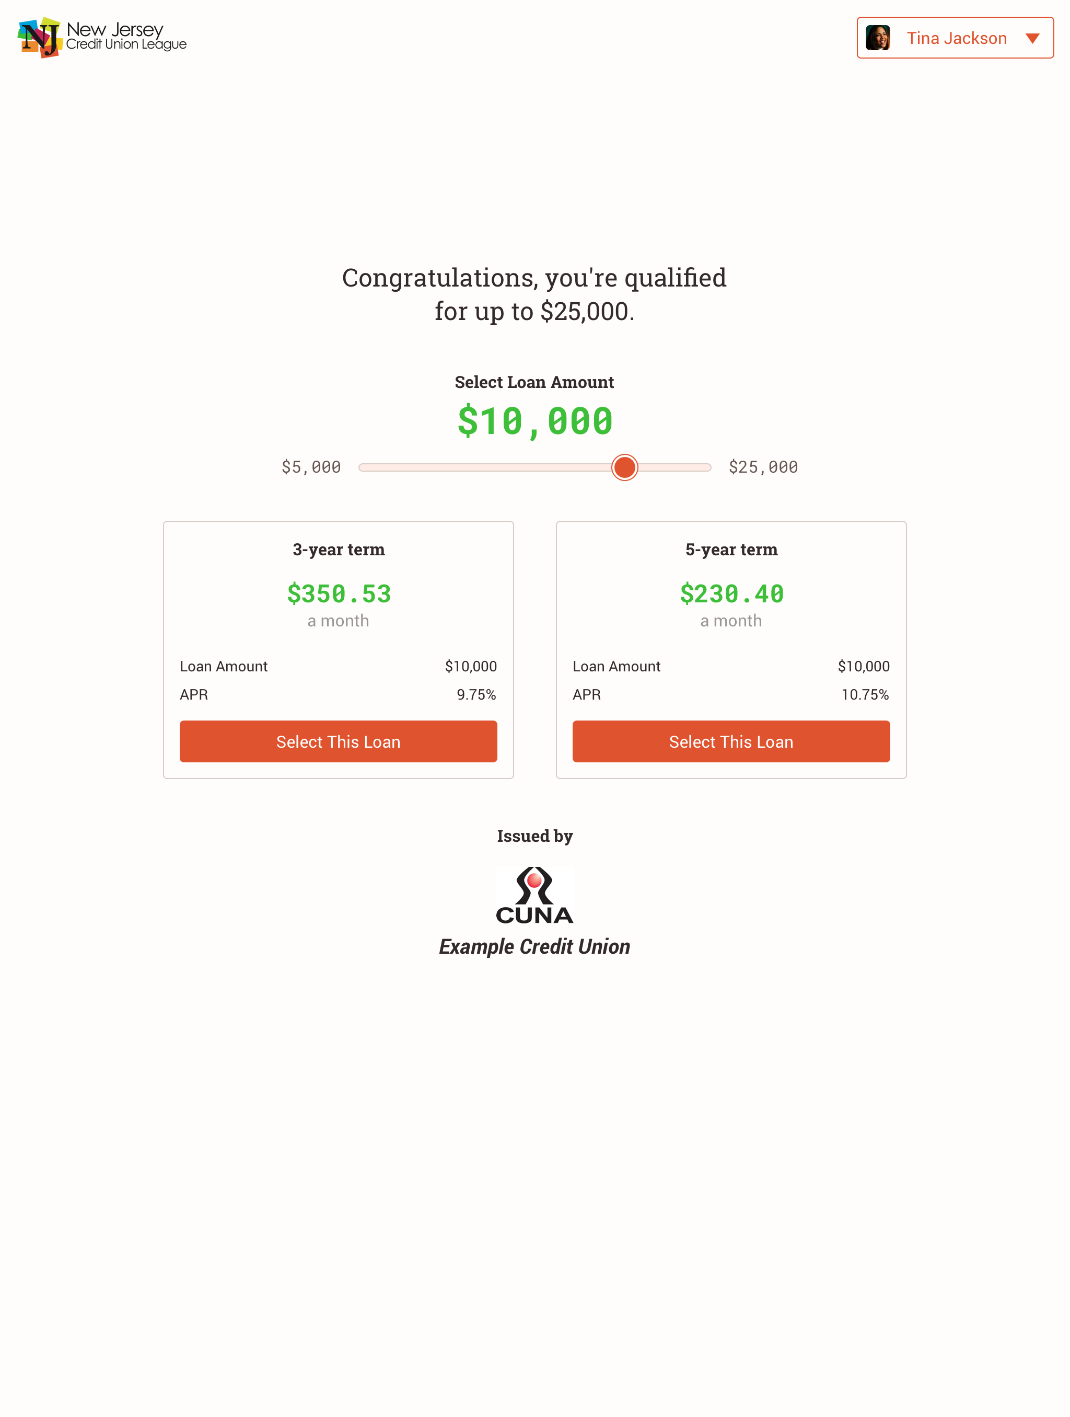Viewport: 1070px width, 1417px height.
Task: Click the loan amount slider handle
Action: [x=624, y=467]
